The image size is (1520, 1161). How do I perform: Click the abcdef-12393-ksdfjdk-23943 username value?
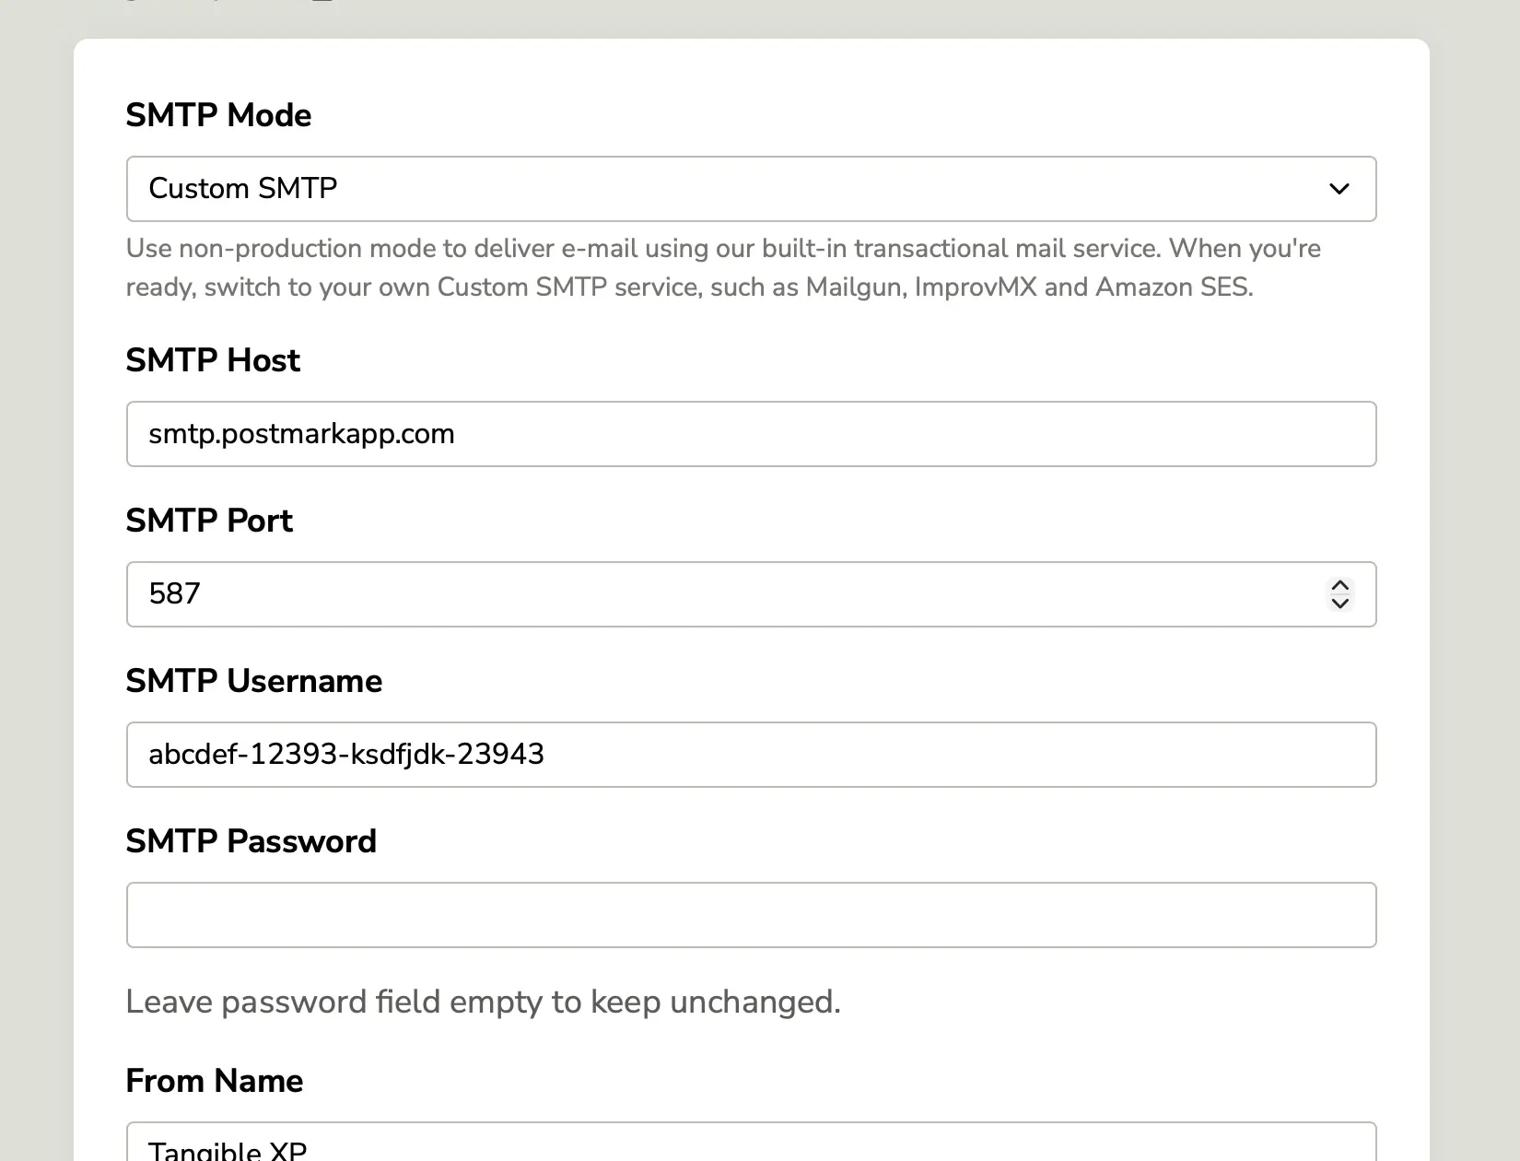[x=345, y=755]
